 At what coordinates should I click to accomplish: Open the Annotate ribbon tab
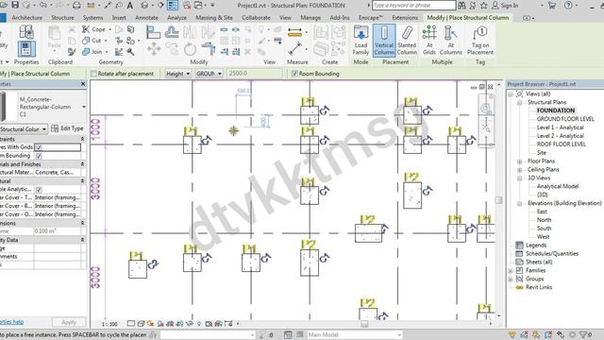tap(146, 18)
